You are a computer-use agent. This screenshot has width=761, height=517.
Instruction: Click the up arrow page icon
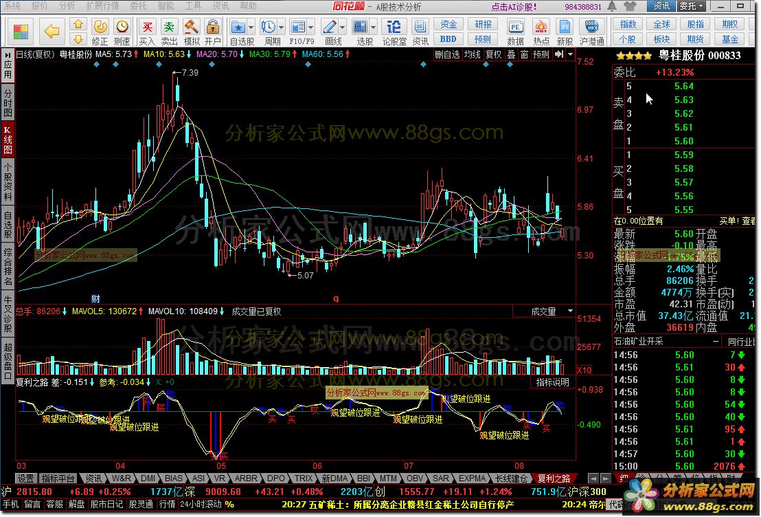tap(78, 24)
